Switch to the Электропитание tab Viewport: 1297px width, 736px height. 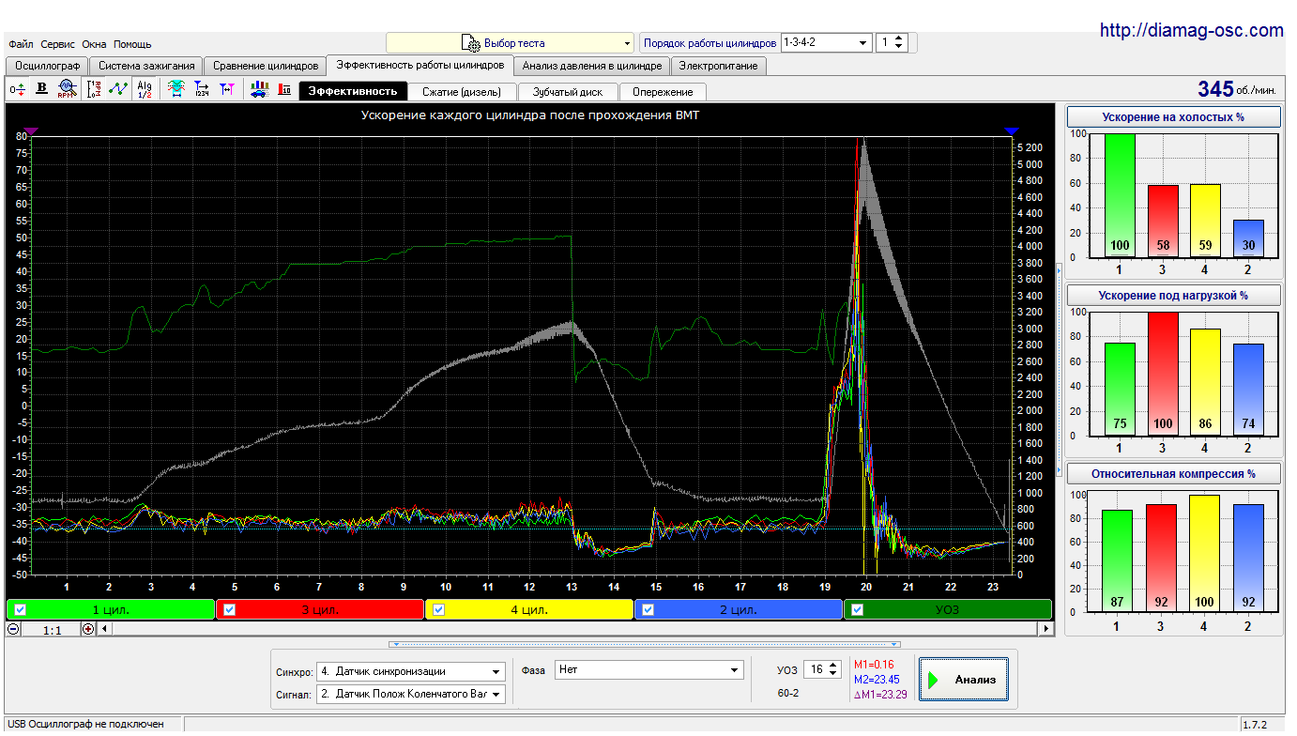(719, 66)
